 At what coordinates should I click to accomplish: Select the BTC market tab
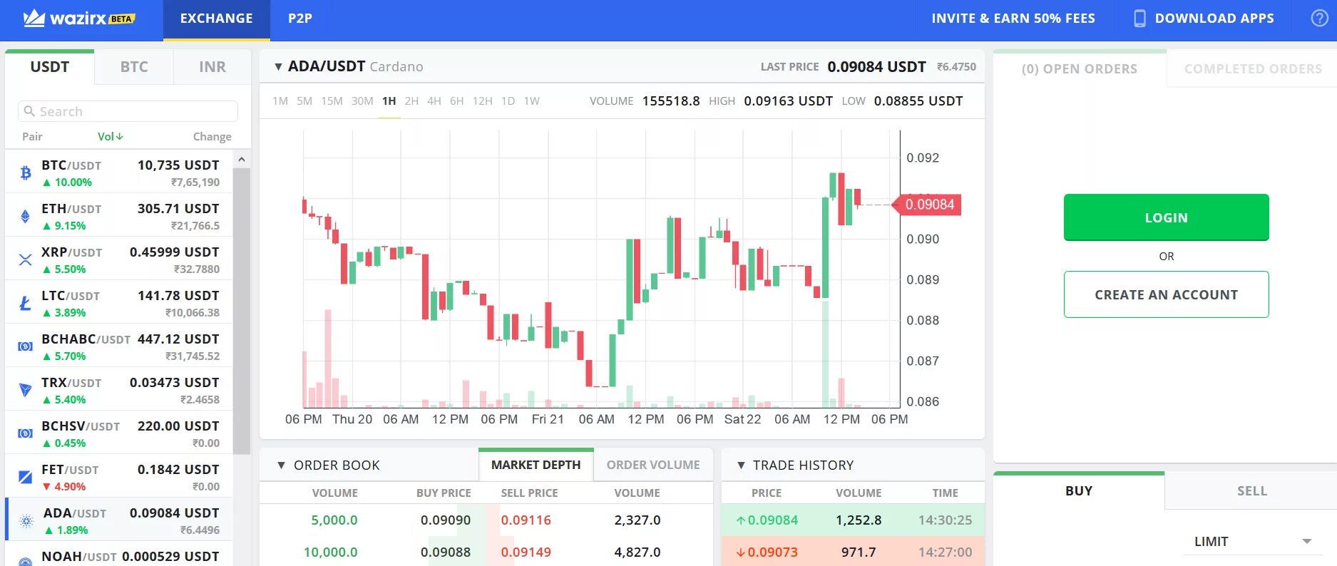pos(134,67)
